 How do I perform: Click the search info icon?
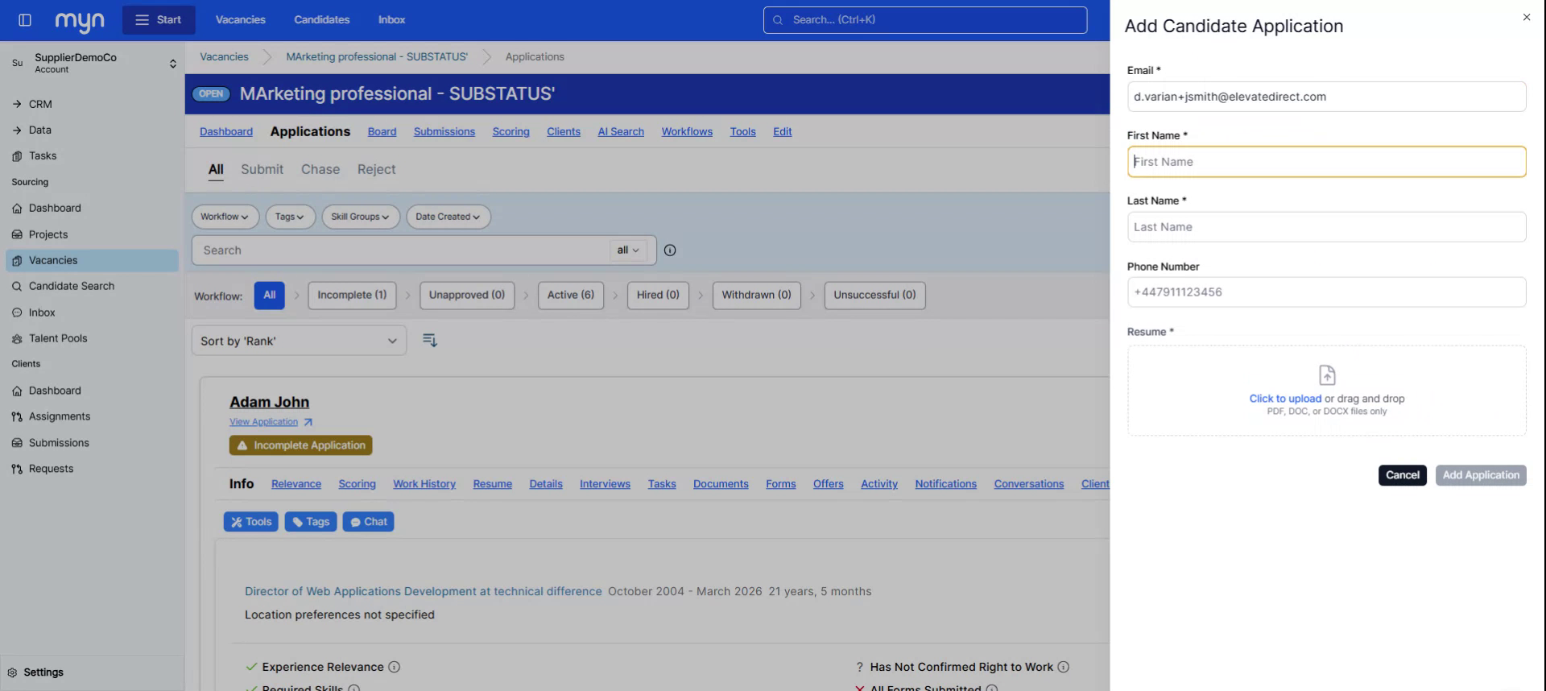[670, 250]
